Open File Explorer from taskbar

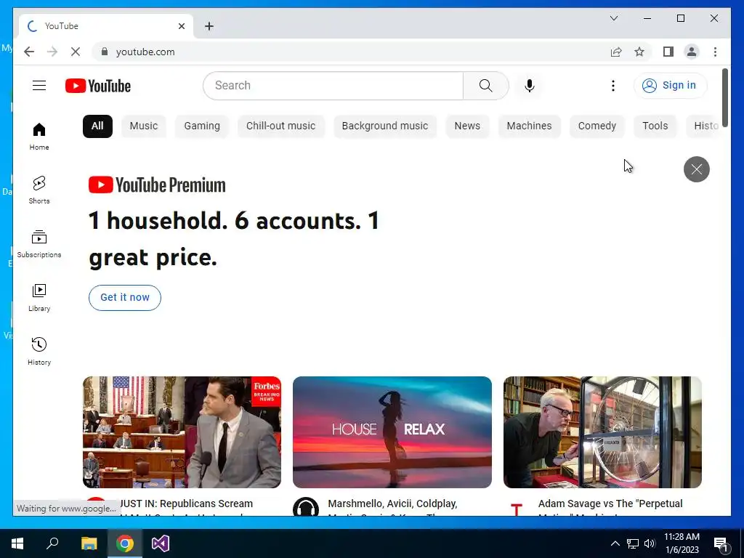coord(89,543)
